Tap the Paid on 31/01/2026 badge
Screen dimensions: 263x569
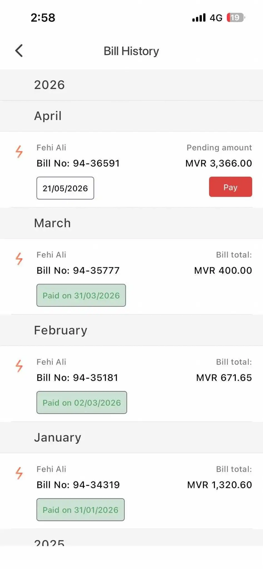81,510
